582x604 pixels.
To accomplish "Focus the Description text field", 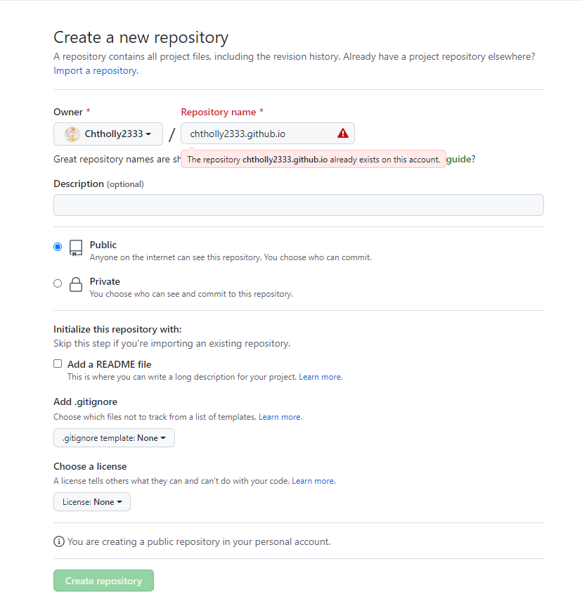I will pyautogui.click(x=299, y=205).
